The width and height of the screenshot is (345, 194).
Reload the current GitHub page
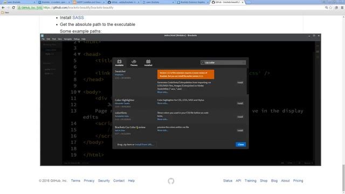[x=13, y=8]
